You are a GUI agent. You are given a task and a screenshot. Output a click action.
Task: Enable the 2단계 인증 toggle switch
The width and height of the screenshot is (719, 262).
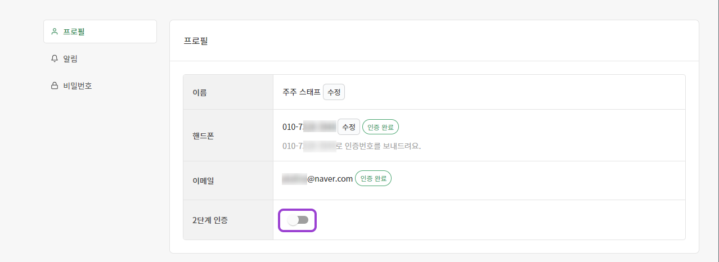pyautogui.click(x=298, y=220)
